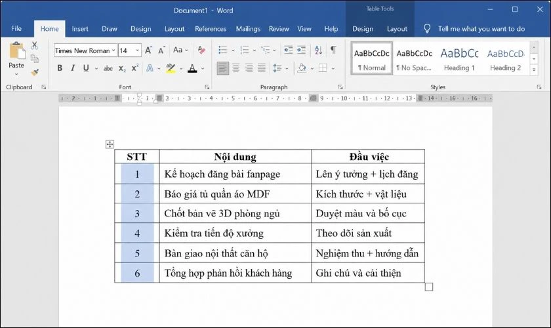Screen dimensions: 551x328
Task: Click Tell me what you want to do
Action: [x=481, y=29]
